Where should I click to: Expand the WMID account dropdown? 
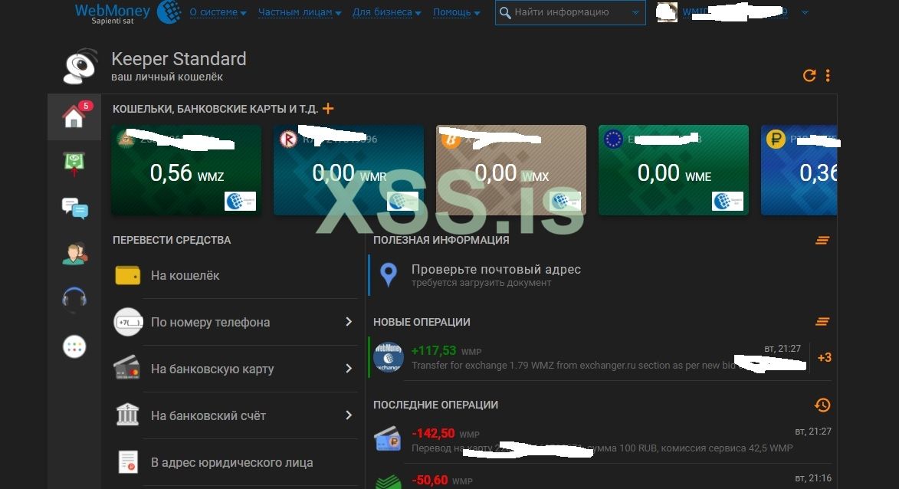coord(804,12)
